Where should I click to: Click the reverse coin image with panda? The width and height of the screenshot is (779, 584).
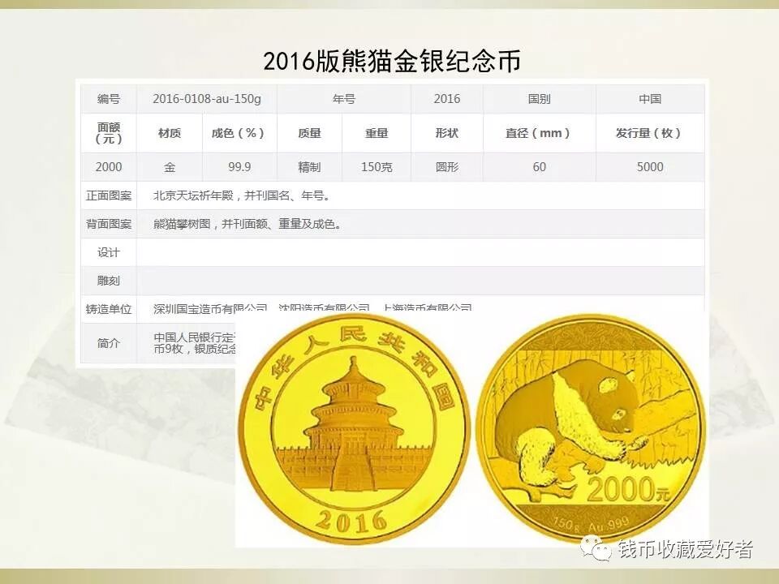pos(591,429)
